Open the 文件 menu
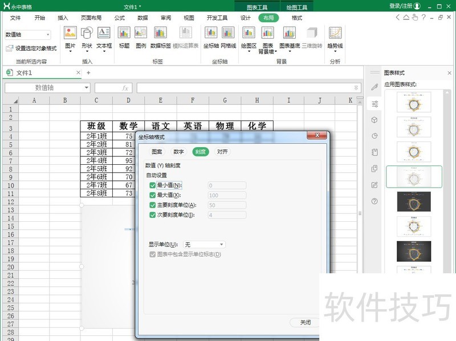 point(15,18)
